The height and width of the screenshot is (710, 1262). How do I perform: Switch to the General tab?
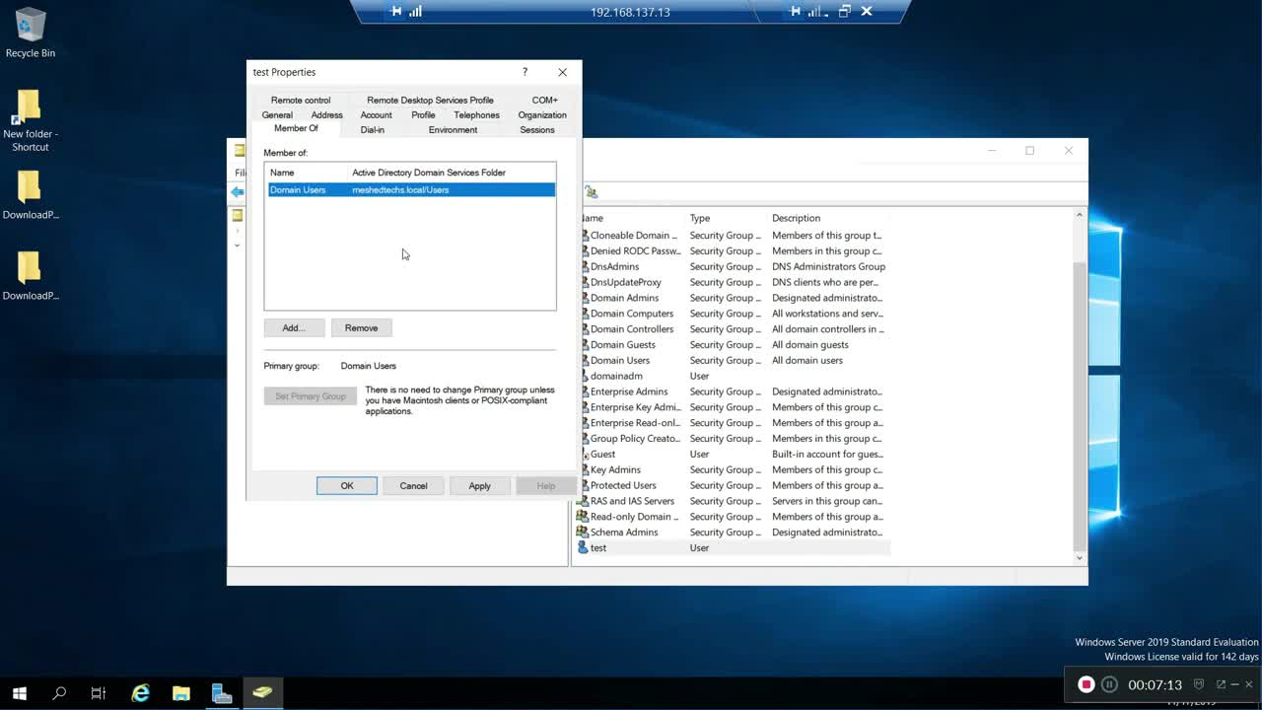[x=277, y=114]
